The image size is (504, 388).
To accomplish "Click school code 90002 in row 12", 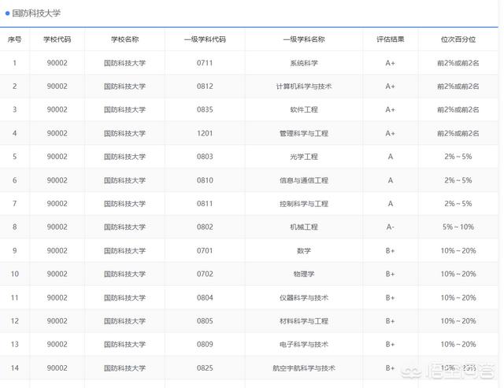I will pos(57,321).
